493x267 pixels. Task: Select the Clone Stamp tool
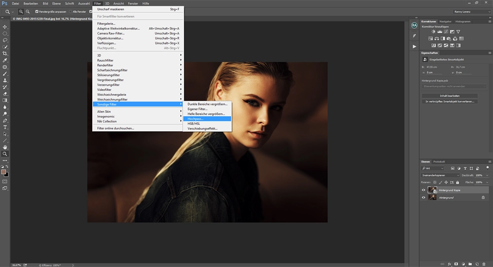pyautogui.click(x=5, y=80)
